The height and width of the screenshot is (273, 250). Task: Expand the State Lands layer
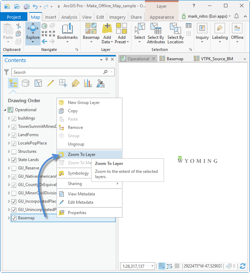tap(9, 160)
